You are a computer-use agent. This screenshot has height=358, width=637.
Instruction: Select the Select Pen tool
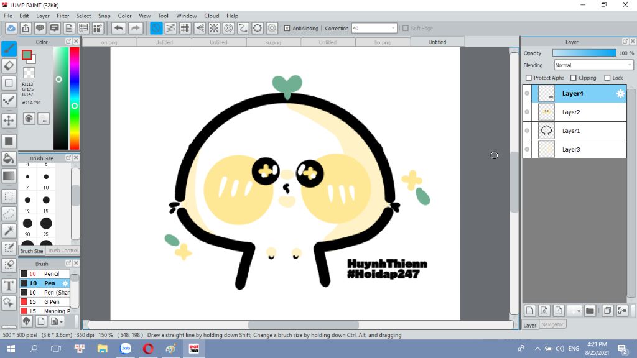9,247
